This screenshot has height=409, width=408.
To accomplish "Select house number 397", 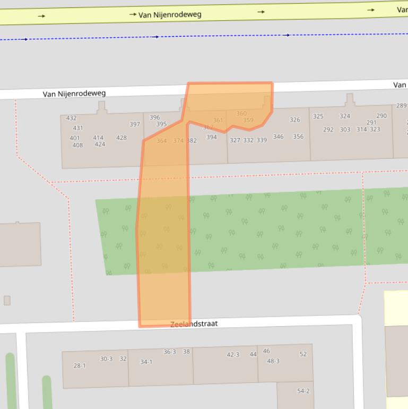I will click(135, 124).
